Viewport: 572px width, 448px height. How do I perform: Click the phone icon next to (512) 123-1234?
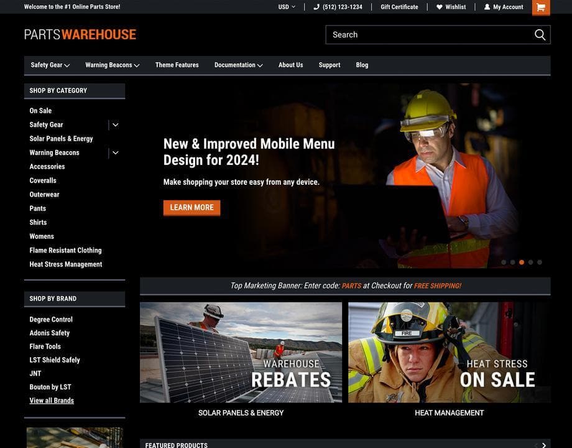pyautogui.click(x=317, y=7)
